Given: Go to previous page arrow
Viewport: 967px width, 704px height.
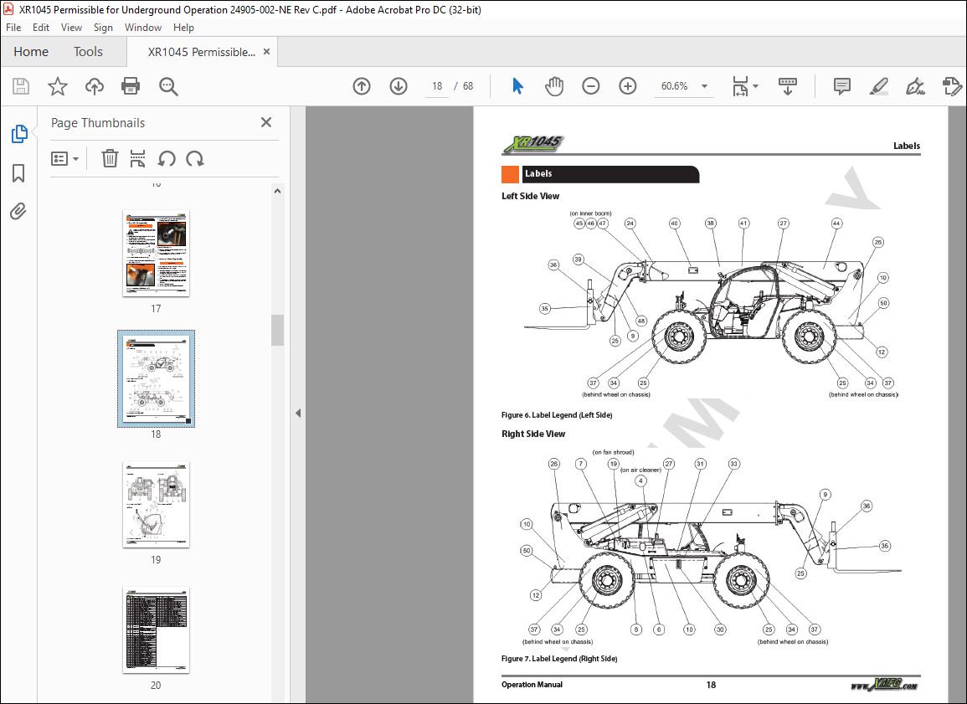Looking at the screenshot, I should 362,86.
